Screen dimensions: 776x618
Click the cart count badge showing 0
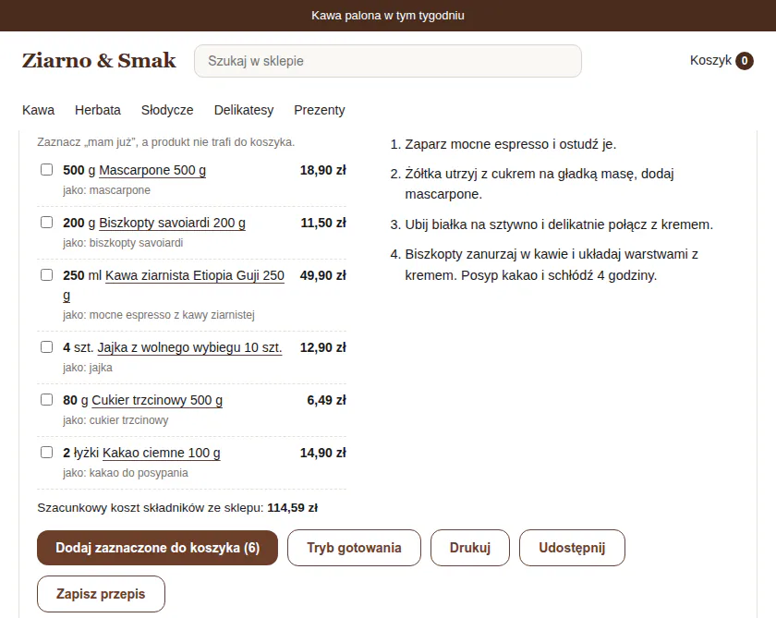pos(744,61)
